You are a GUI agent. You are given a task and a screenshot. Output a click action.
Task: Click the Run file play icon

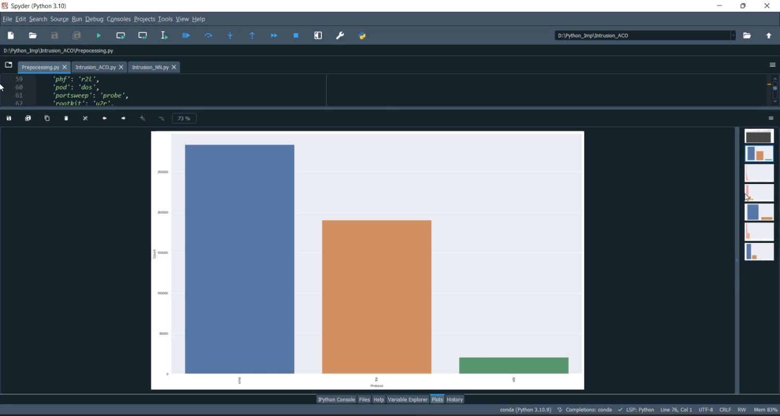click(x=99, y=36)
